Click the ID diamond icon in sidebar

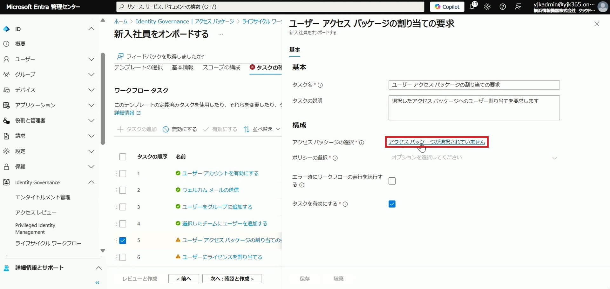point(6,29)
